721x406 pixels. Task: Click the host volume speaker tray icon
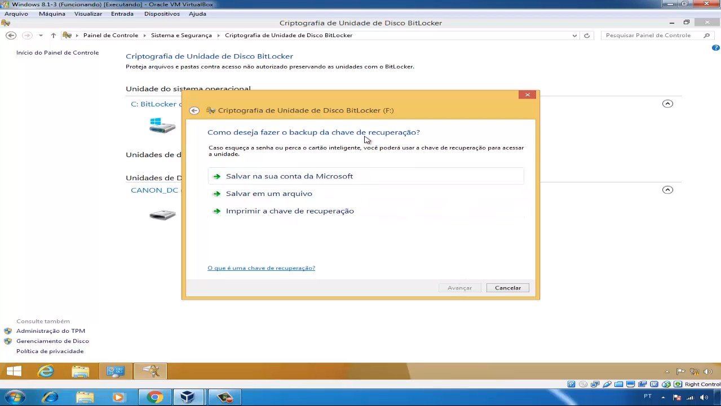point(703,398)
